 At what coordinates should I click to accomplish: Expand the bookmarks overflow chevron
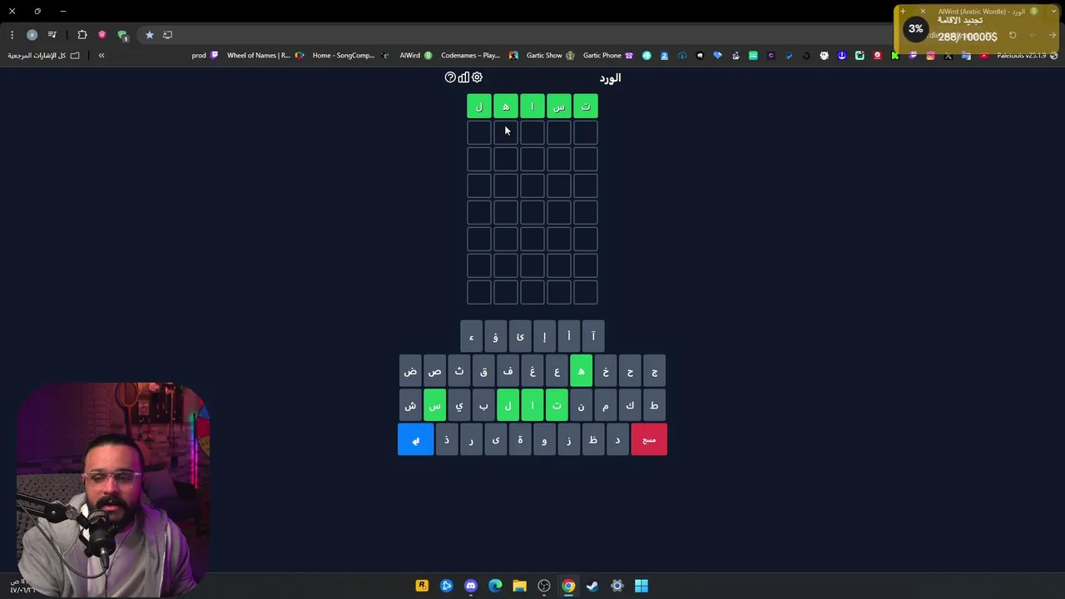tap(102, 56)
